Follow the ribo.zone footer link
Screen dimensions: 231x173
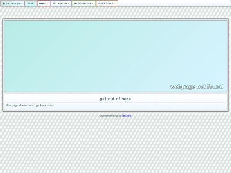tap(127, 116)
